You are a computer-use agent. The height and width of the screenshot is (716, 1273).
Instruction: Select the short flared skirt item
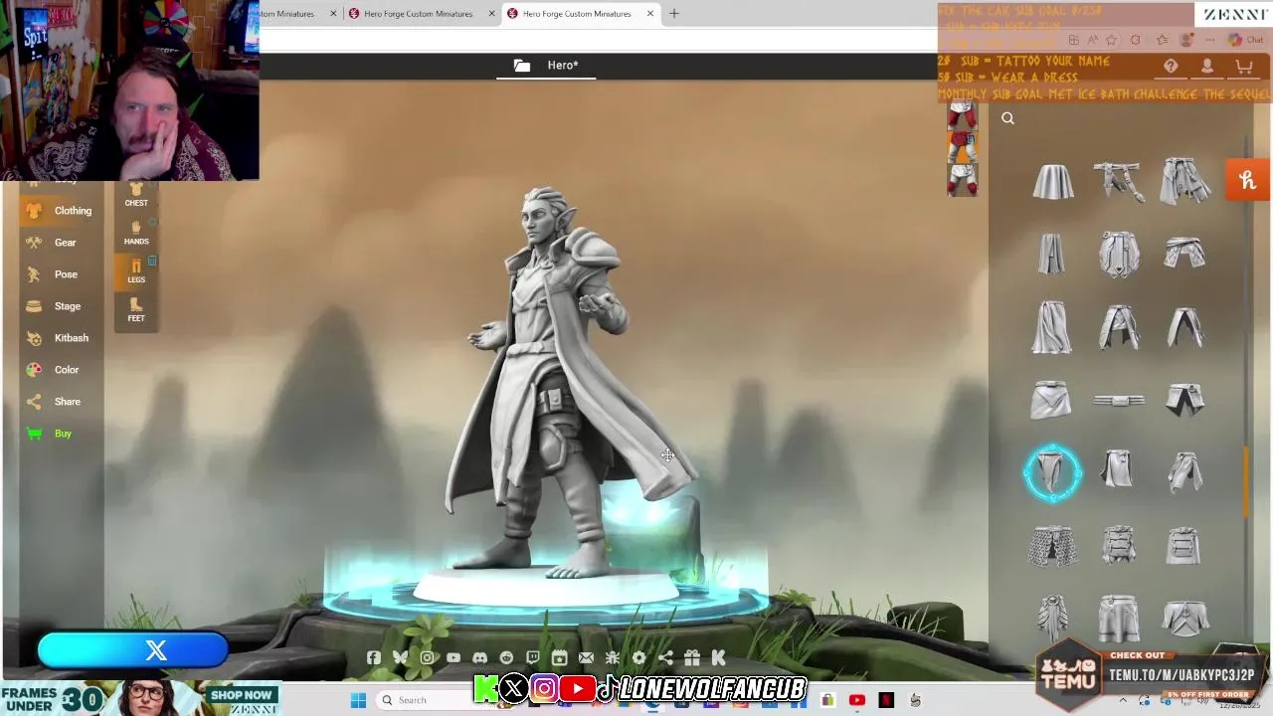[1052, 182]
